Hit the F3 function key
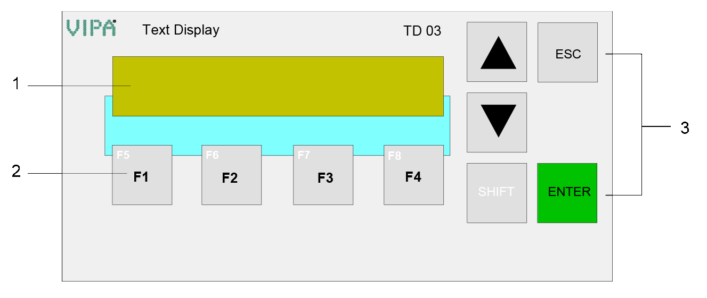Viewport: 707px width, 298px height. [x=323, y=175]
